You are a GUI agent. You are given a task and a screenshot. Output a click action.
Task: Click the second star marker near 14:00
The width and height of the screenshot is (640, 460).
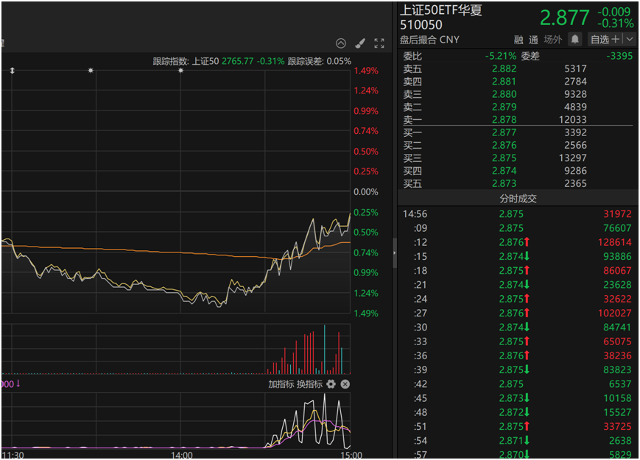point(181,71)
